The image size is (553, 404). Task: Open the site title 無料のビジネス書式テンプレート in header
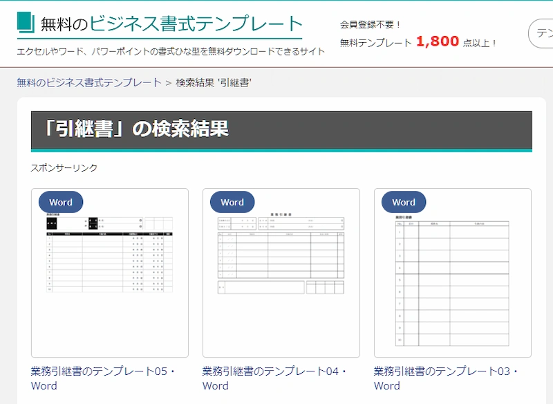[x=171, y=24]
